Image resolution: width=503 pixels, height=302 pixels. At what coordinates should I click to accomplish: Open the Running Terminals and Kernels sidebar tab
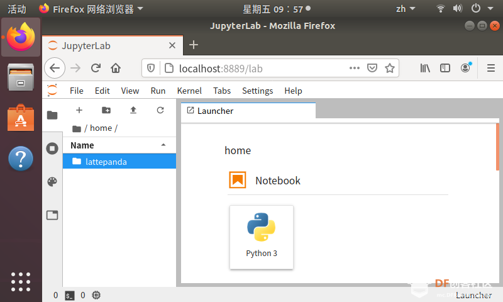pos(52,148)
